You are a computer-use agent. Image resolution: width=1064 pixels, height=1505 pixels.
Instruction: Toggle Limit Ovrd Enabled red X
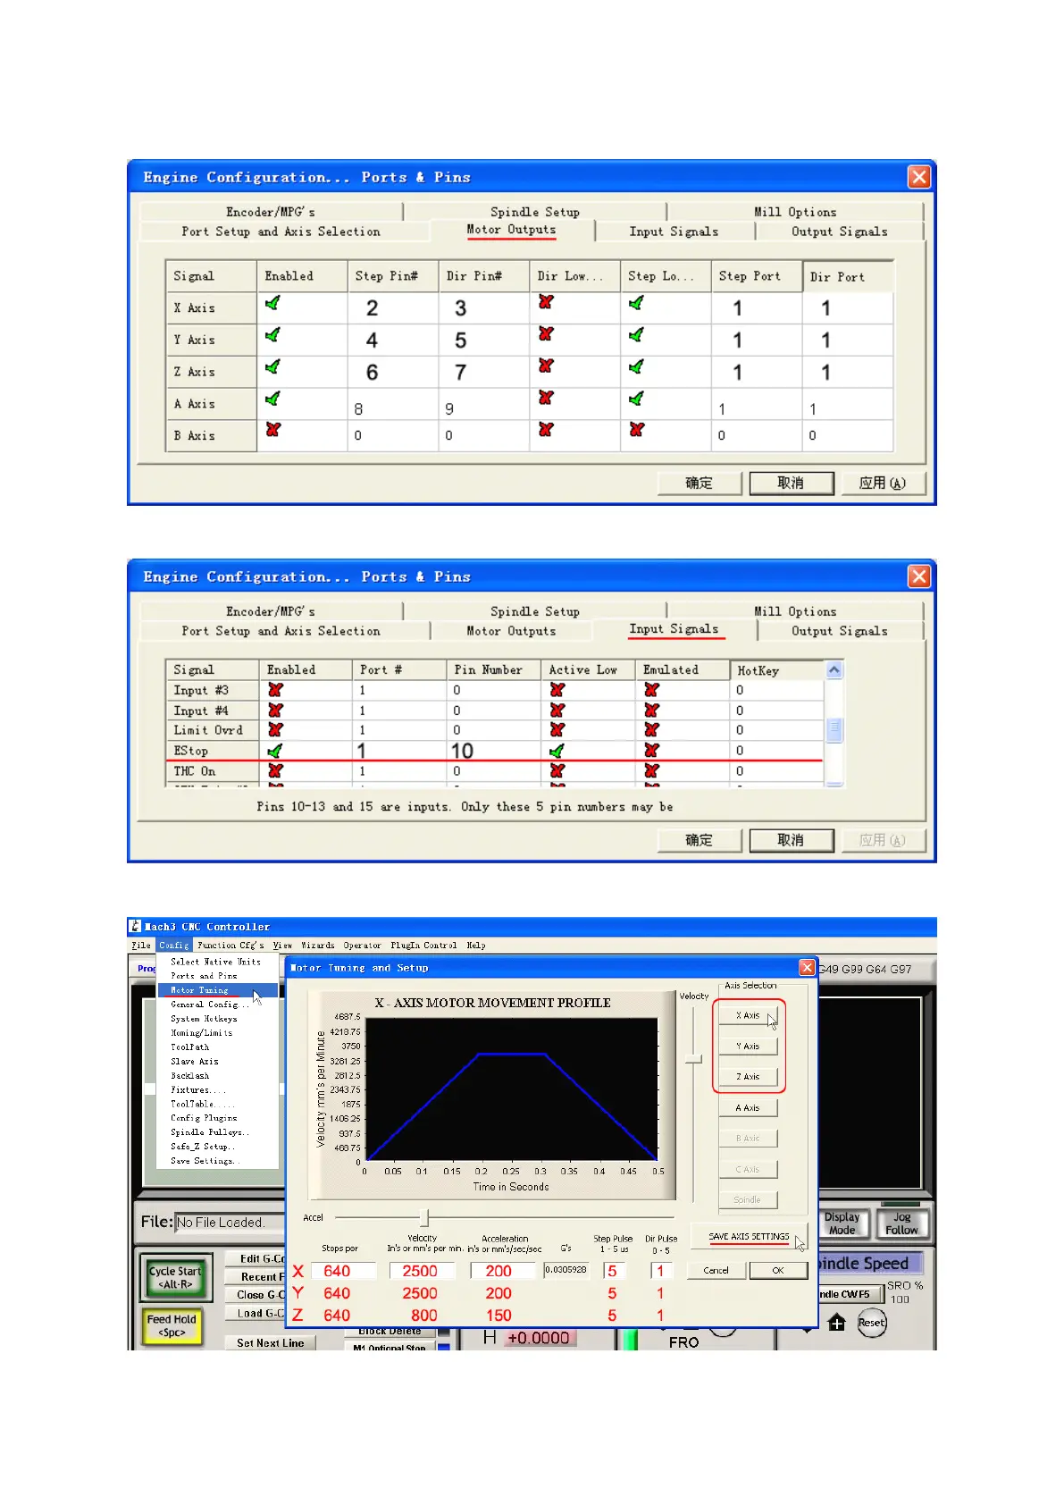click(x=275, y=730)
